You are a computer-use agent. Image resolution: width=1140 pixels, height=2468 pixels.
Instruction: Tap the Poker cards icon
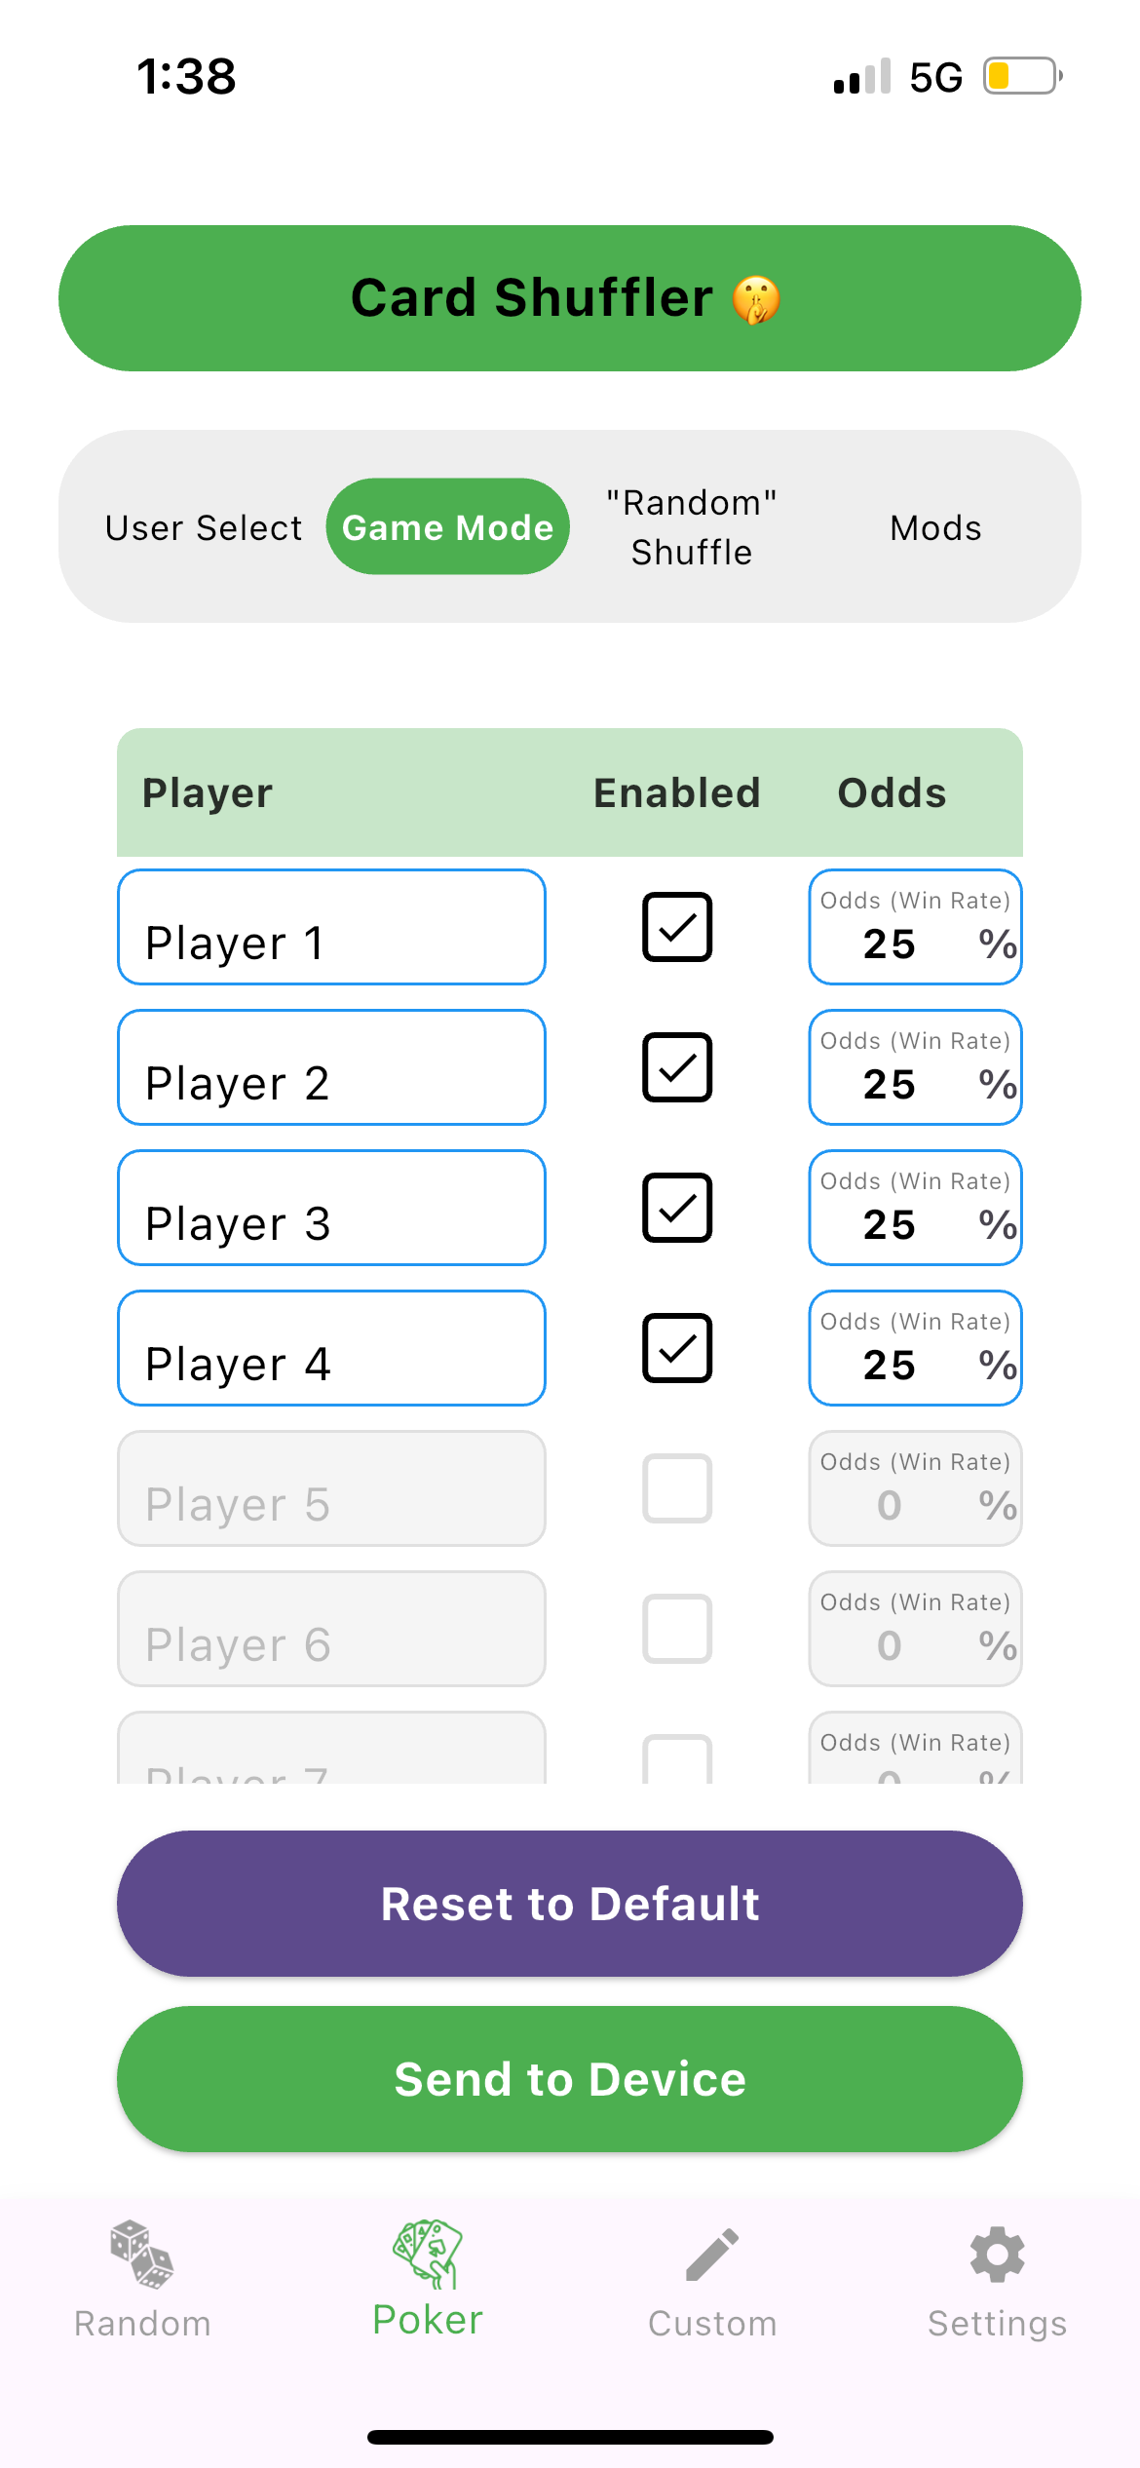tap(427, 2254)
